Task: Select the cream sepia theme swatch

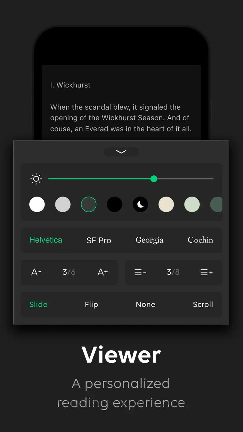Action: click(x=166, y=205)
